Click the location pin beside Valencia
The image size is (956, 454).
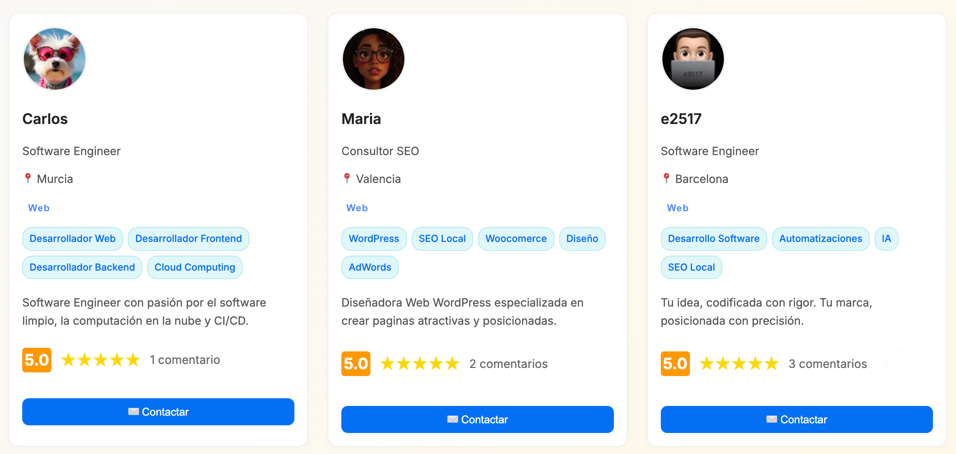(347, 179)
